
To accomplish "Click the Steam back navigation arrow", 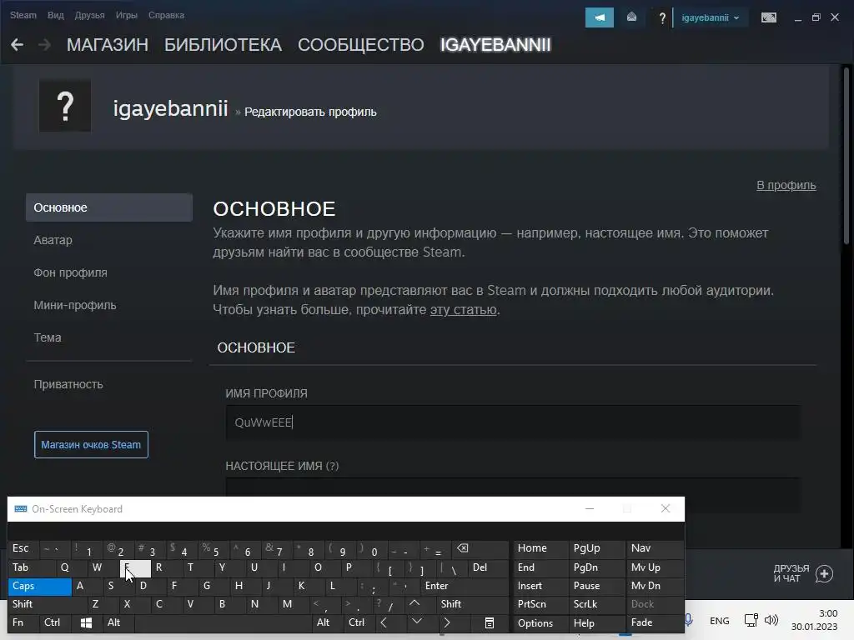I will pos(17,45).
